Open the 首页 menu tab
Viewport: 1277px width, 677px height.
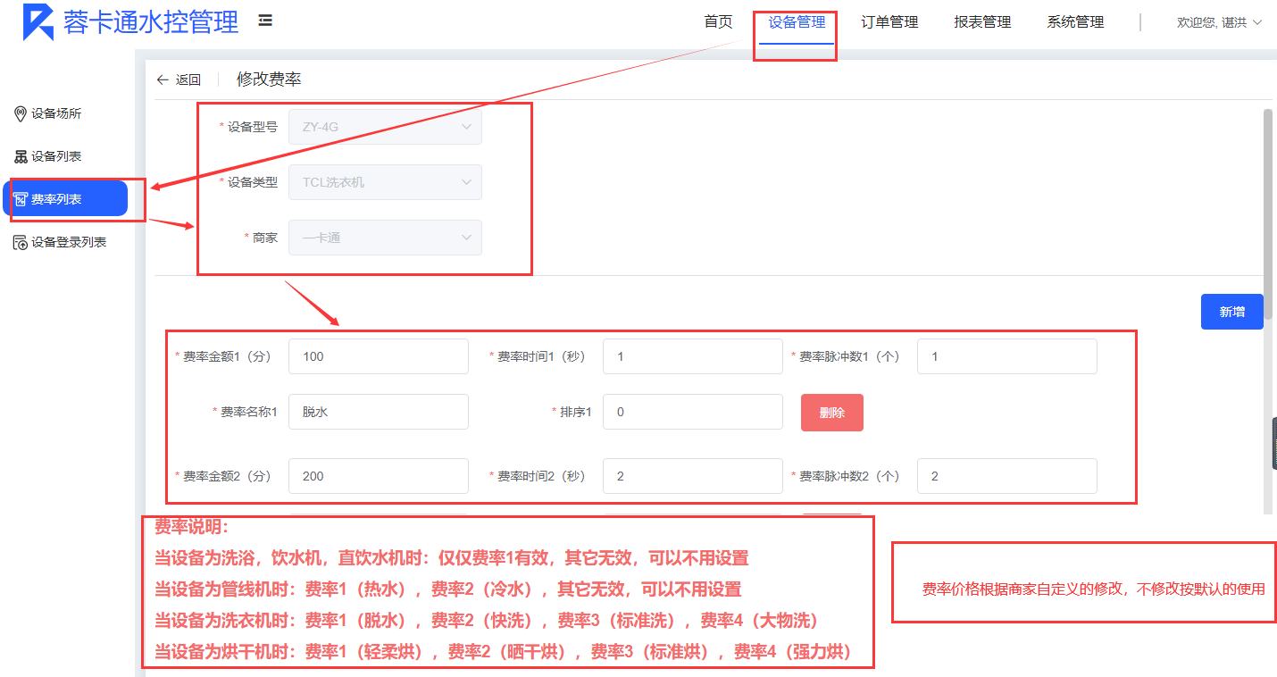click(718, 22)
